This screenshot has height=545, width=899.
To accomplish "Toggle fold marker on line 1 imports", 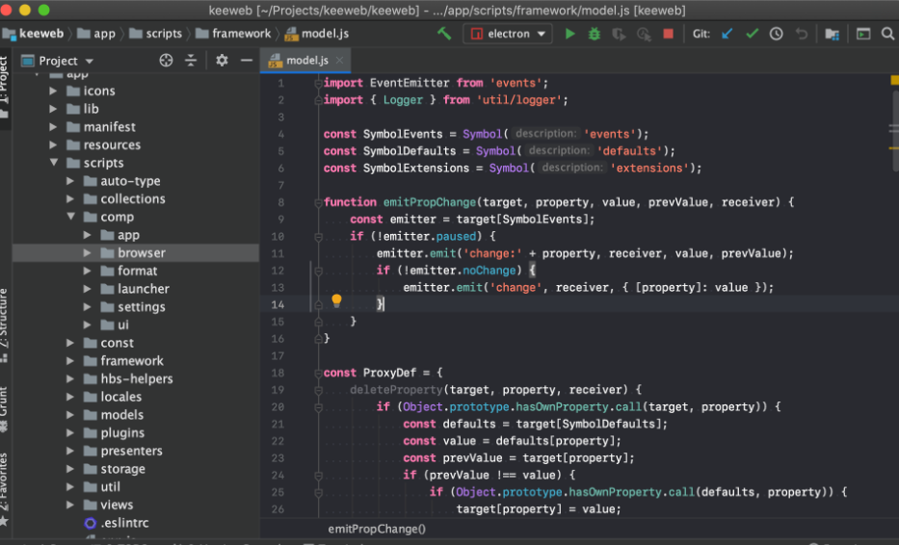I will coord(318,83).
